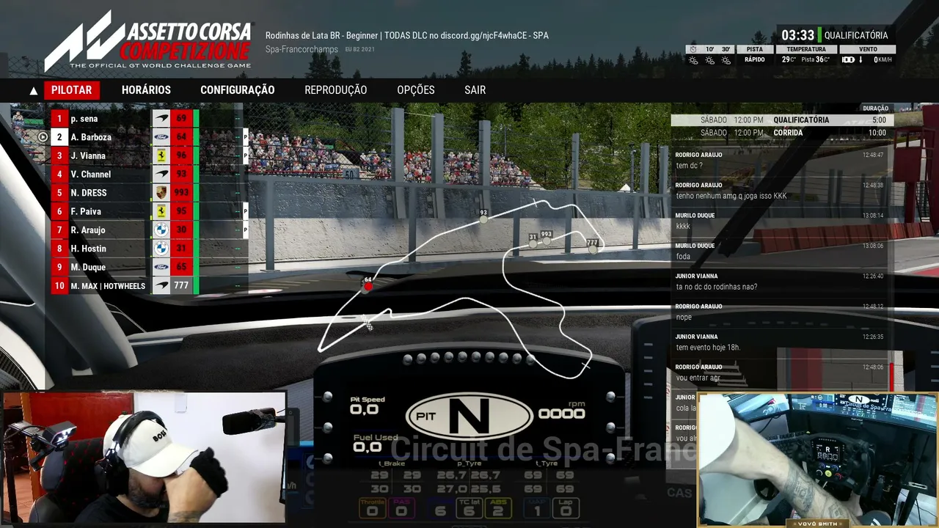Open the OPÇÕES menu
This screenshot has width=939, height=528.
[416, 90]
